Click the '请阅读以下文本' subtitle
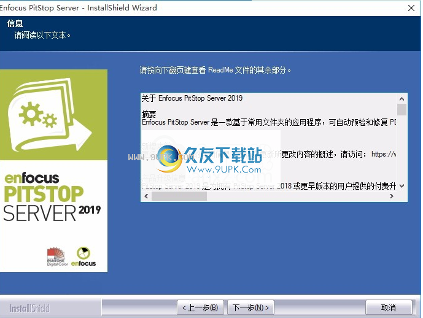Viewport: 423px width, 318px height. (42, 35)
